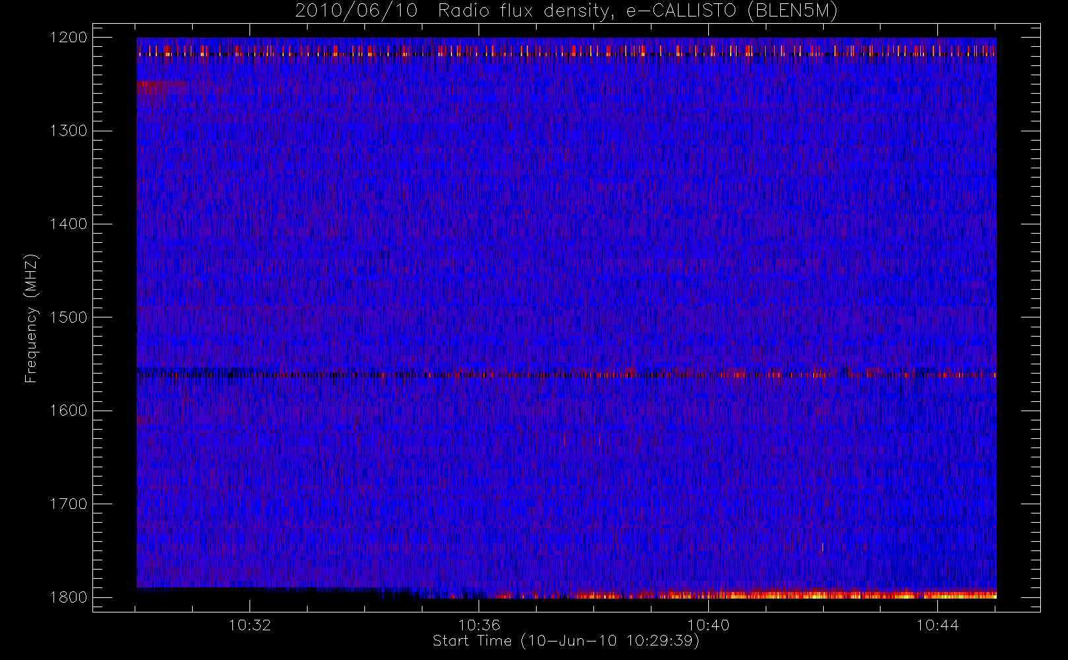
Task: Click the 1800 frequency tick label
Action: (x=69, y=597)
